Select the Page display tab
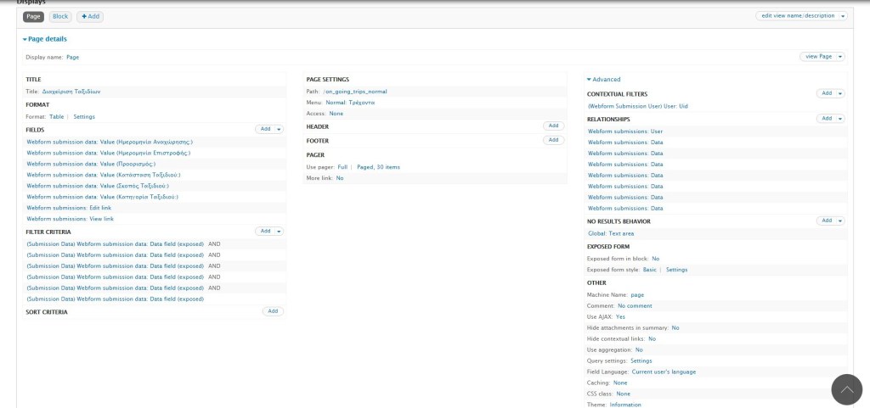Viewport: 870px width, 408px height. (33, 16)
